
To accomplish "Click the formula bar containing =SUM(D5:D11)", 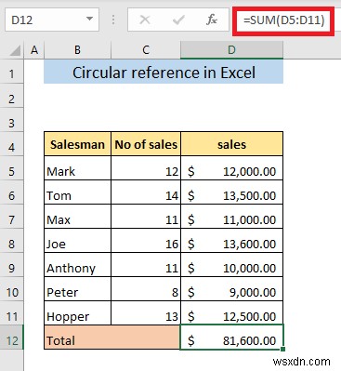I will click(283, 20).
